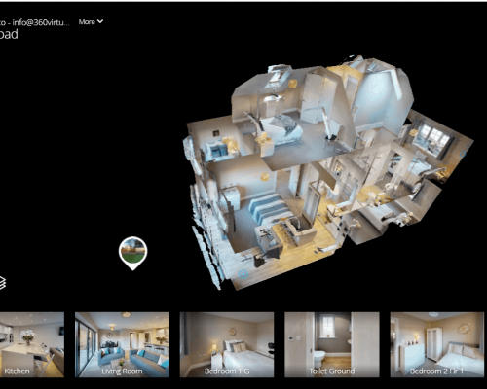Open the garden 360 view pin
This screenshot has height=389, width=487.
(132, 253)
